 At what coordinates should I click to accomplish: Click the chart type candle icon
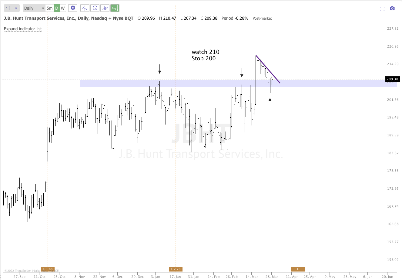pyautogui.click(x=8, y=8)
